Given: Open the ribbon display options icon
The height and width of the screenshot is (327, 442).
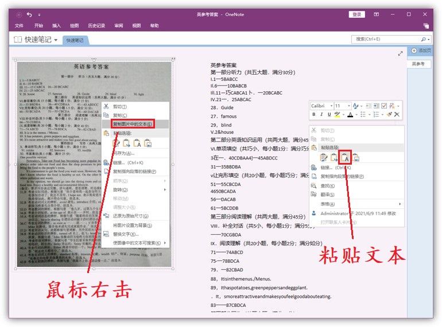Looking at the screenshot, I should (377, 14).
